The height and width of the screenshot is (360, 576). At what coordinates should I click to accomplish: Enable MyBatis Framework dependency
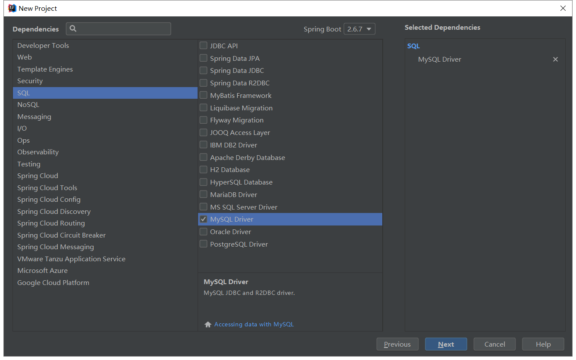pyautogui.click(x=203, y=95)
